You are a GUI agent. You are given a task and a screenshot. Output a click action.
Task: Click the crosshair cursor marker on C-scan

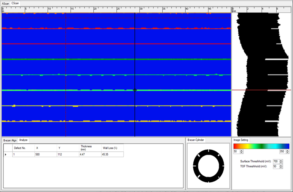(135, 90)
